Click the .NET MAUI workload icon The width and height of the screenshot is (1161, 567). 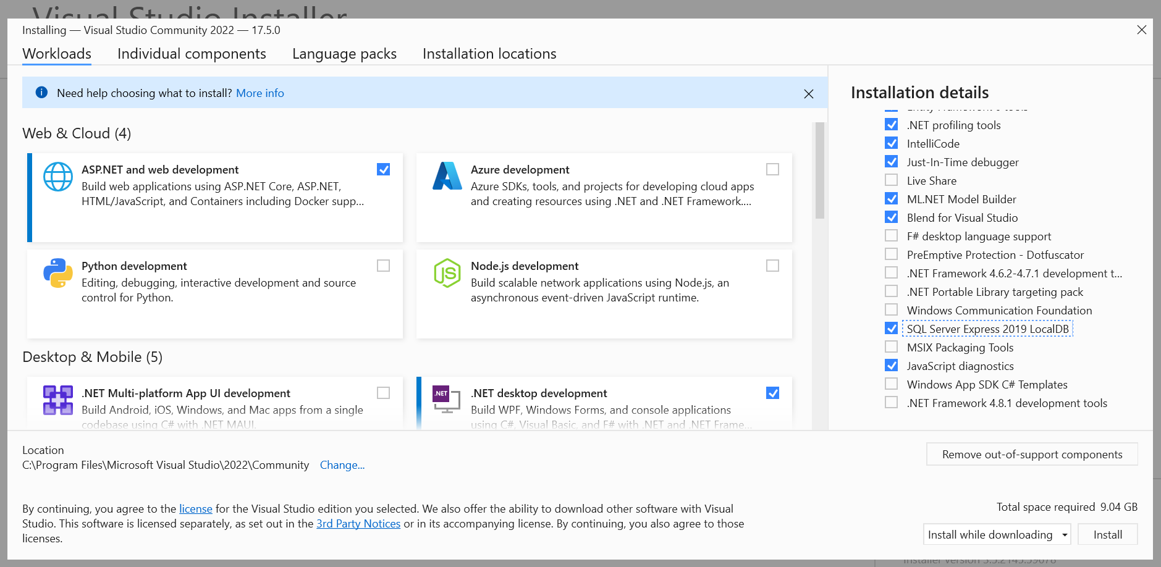58,400
